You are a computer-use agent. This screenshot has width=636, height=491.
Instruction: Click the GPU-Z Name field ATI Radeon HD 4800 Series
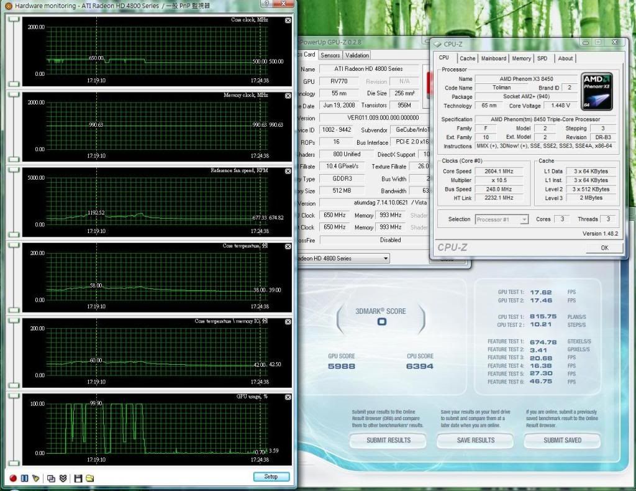pos(369,69)
